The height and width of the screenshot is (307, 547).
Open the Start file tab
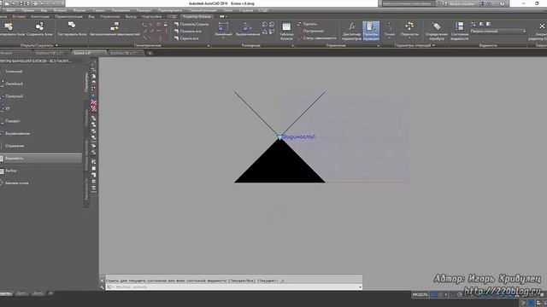pos(6,53)
